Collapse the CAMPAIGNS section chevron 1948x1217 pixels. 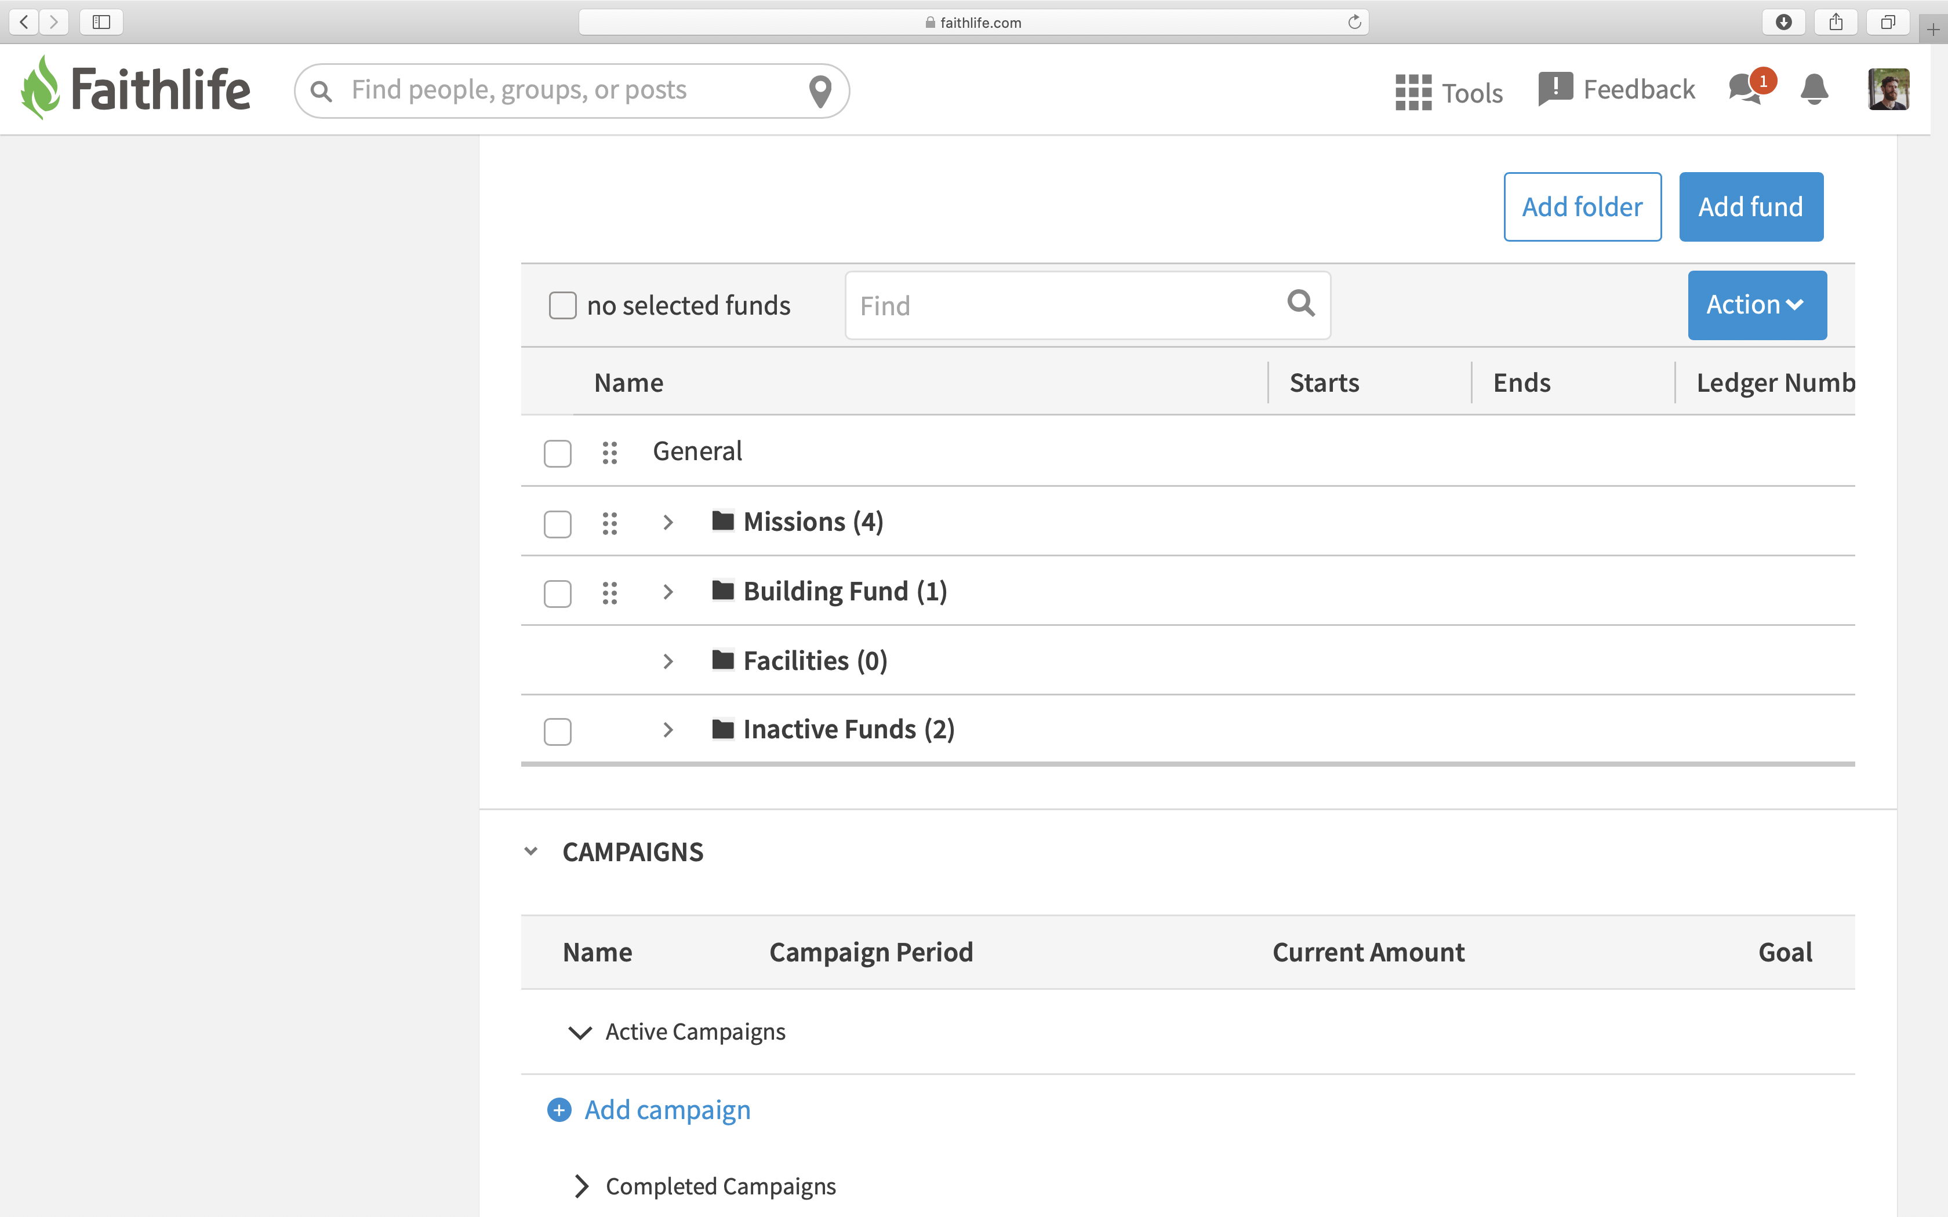[x=530, y=851]
